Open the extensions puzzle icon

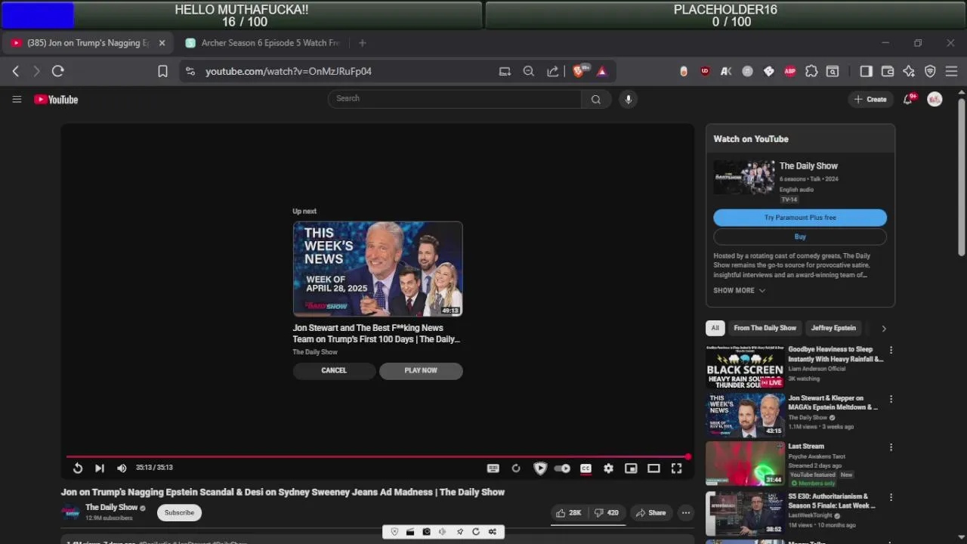coord(811,71)
